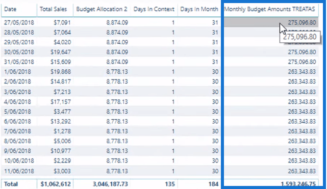Viewport: 327px width, 189px height.
Task: Select the Total Sales column header
Action: [x=53, y=9]
